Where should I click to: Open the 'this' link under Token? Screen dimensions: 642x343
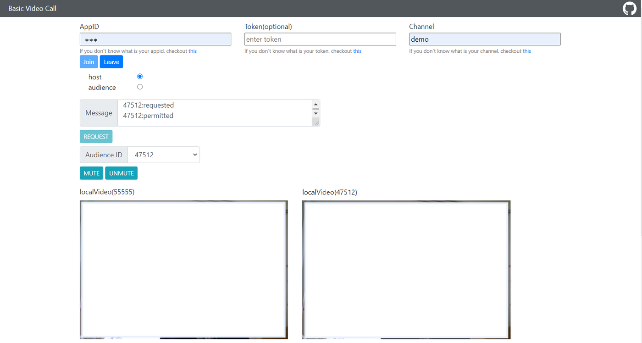point(357,51)
